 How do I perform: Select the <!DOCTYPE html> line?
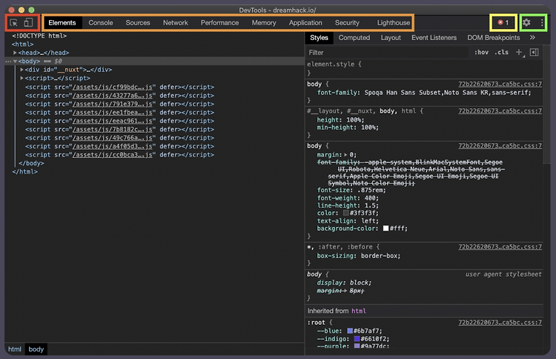[39, 36]
